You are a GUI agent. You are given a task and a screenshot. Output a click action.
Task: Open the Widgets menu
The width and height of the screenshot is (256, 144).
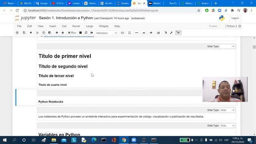tap(104, 26)
